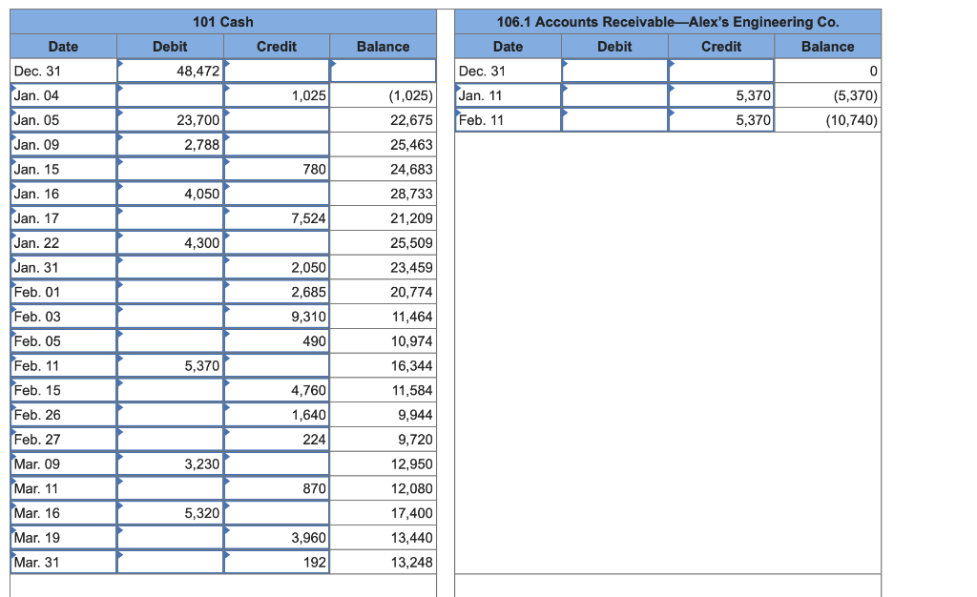Select the Jan. 22 debit cell showing 4,300
Image resolution: width=977 pixels, height=597 pixels.
170,243
